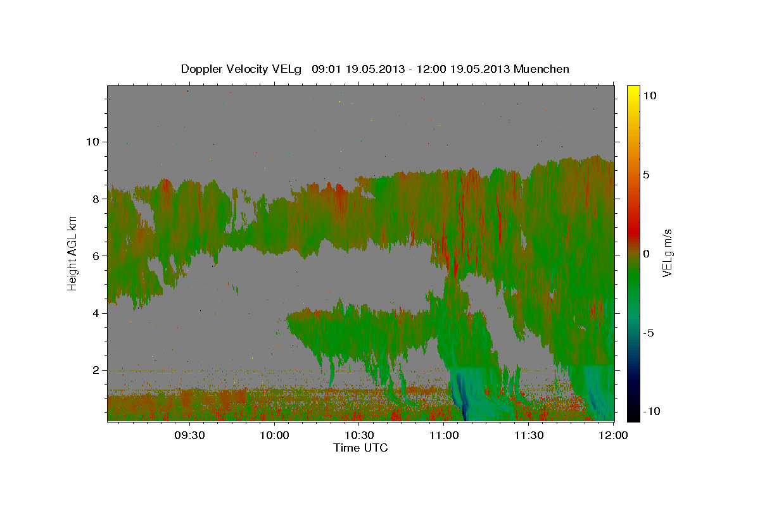Click the colorbar tick label 5
Viewport: 760px width, 506px height.
[x=647, y=175]
